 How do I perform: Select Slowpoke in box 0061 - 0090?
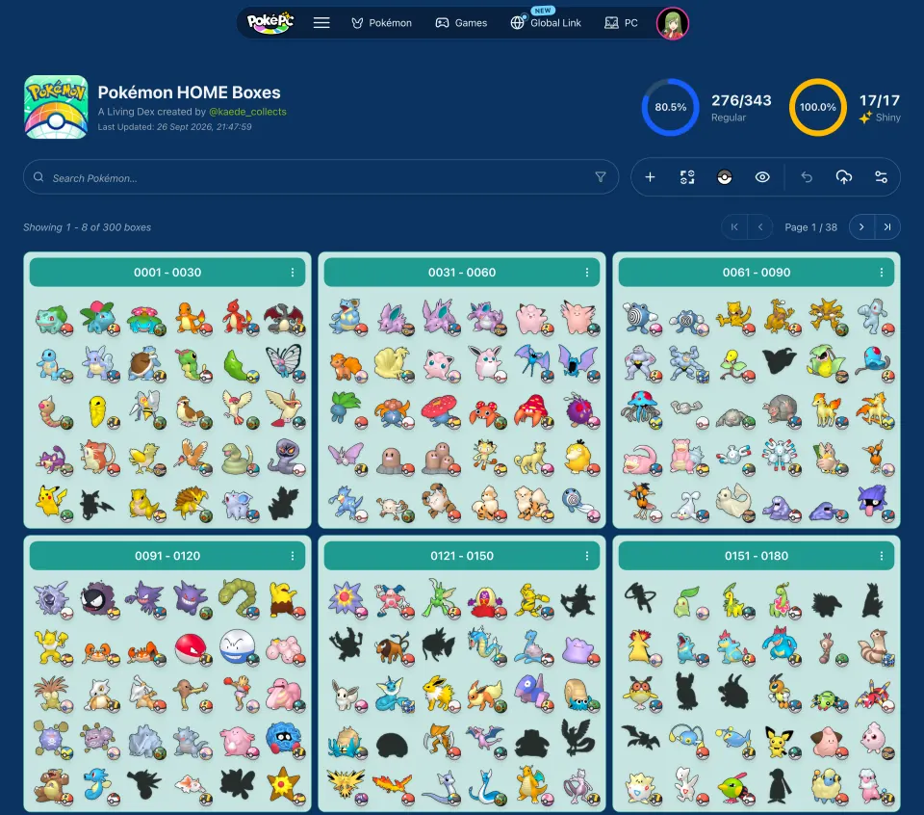point(641,459)
